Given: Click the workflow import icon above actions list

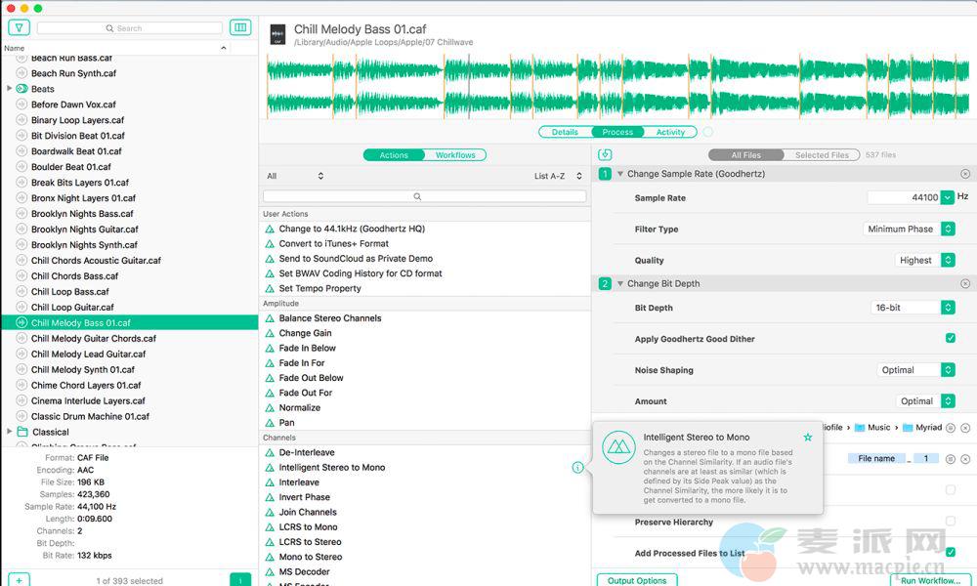Looking at the screenshot, I should 605,154.
